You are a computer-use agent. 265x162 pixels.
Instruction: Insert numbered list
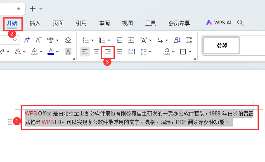coord(102,40)
